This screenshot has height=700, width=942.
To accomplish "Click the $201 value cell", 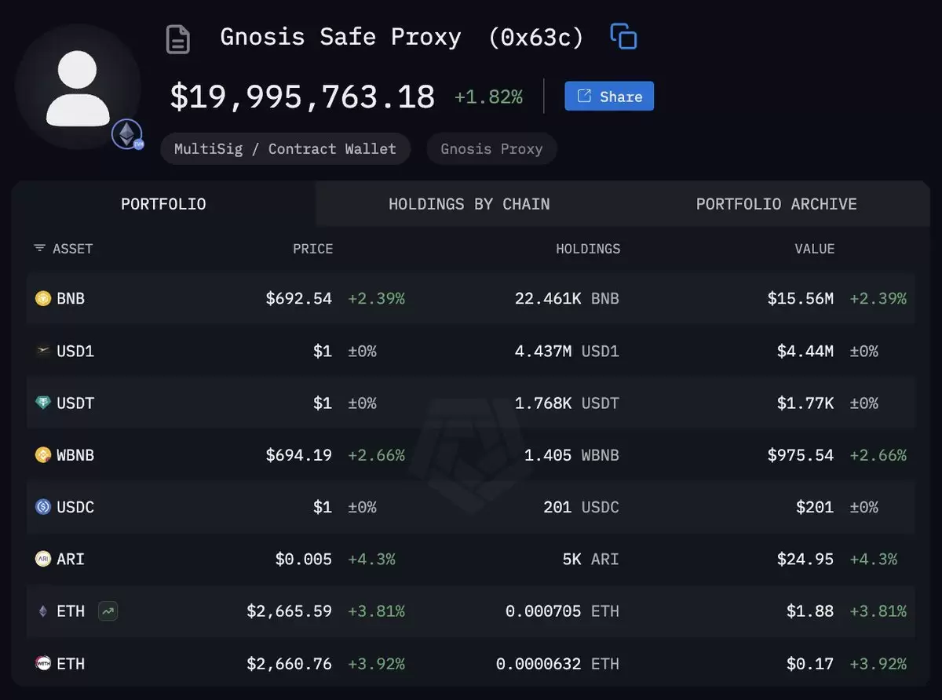I will coord(815,507).
